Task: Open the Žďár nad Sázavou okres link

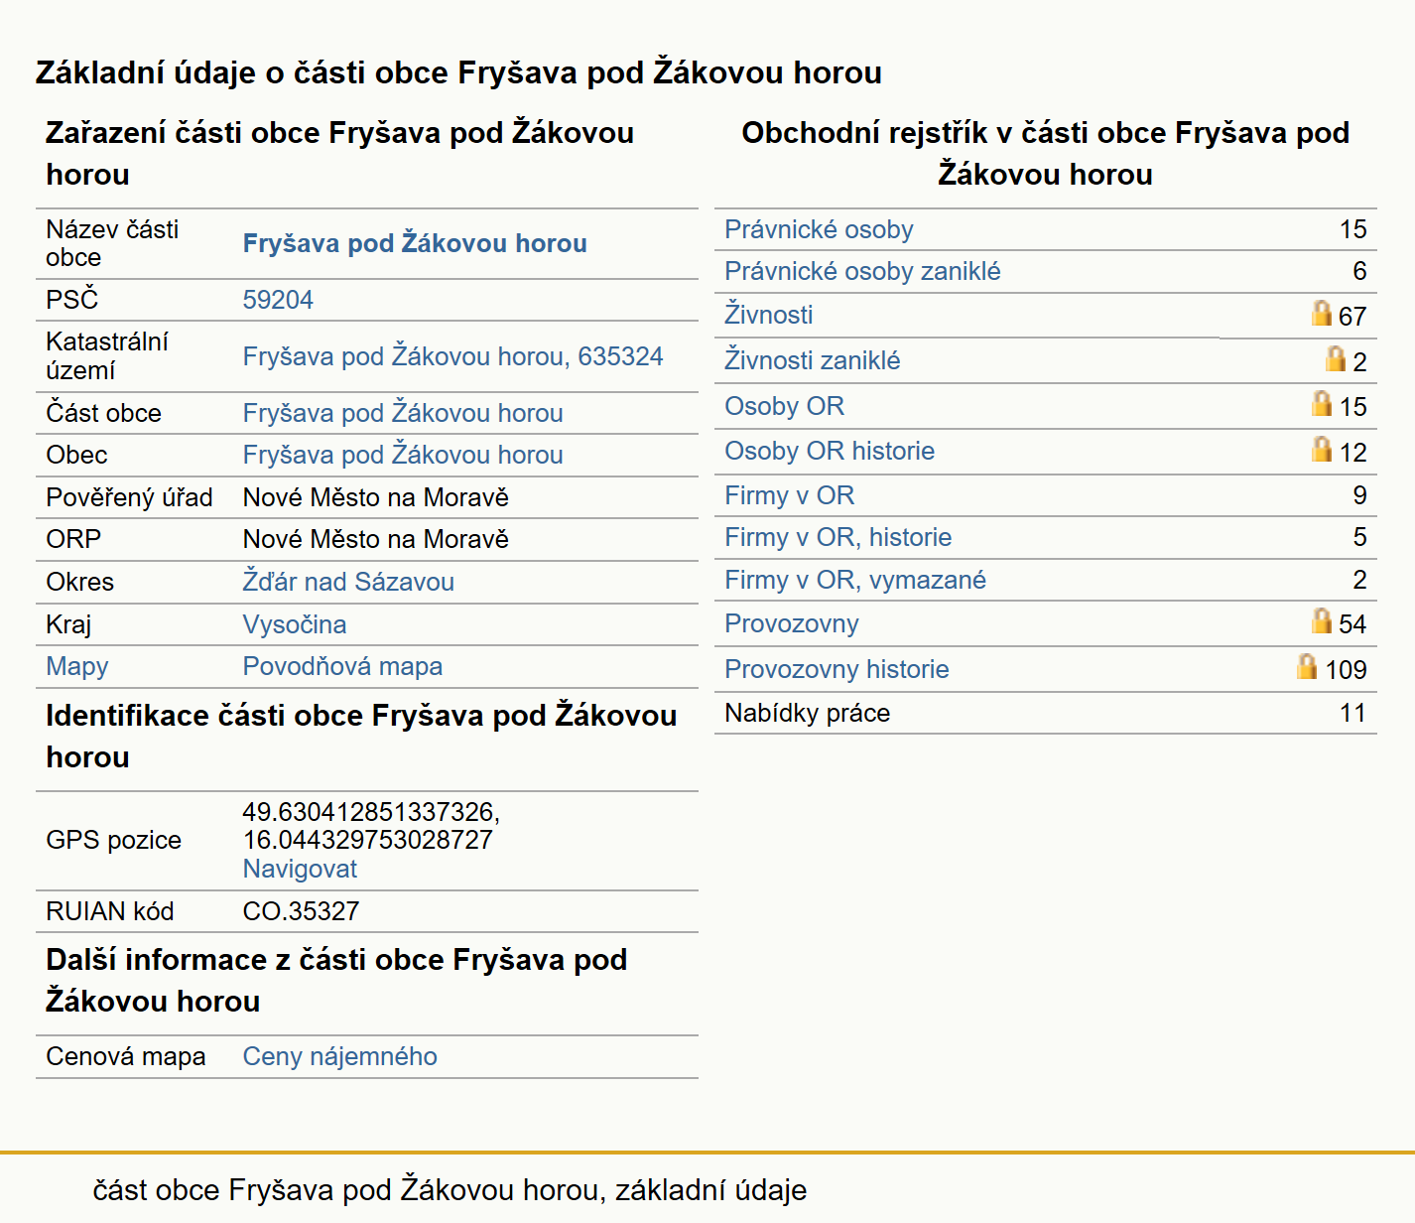Action: point(348,582)
